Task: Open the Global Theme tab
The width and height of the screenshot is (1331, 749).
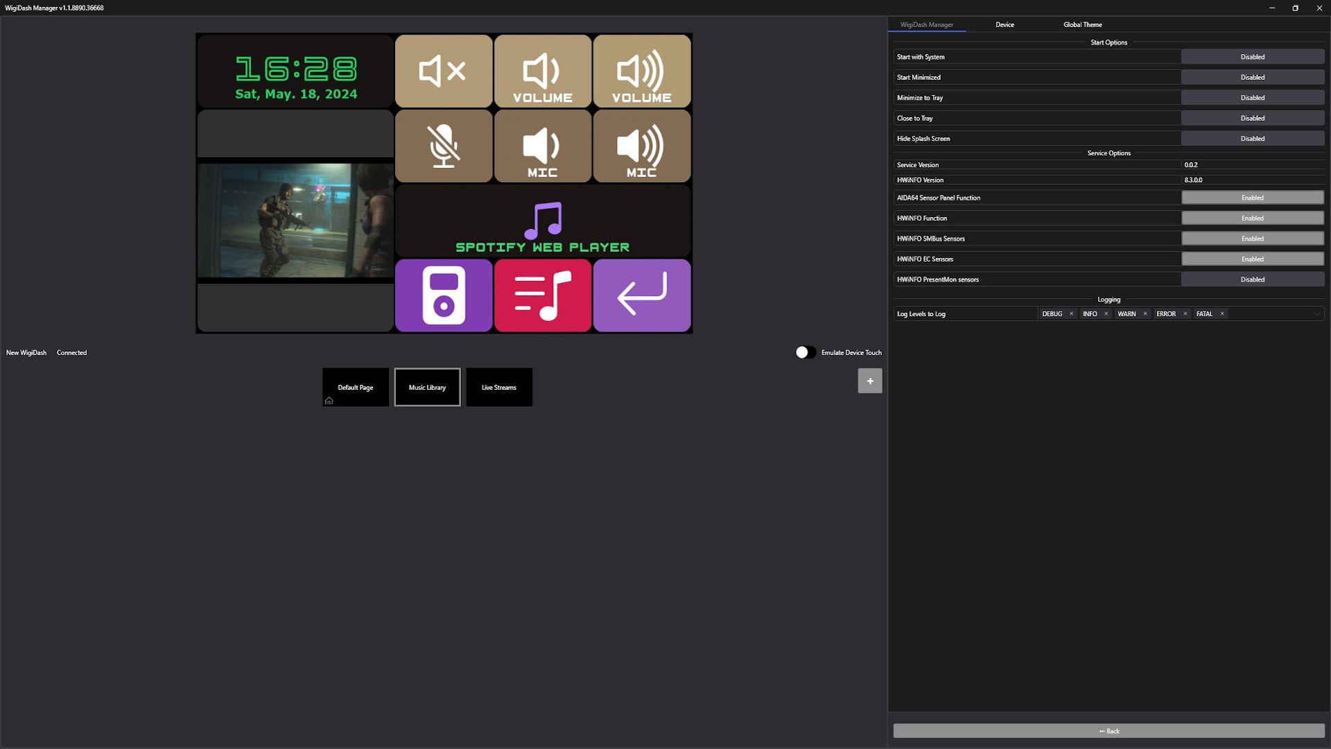Action: [x=1082, y=25]
